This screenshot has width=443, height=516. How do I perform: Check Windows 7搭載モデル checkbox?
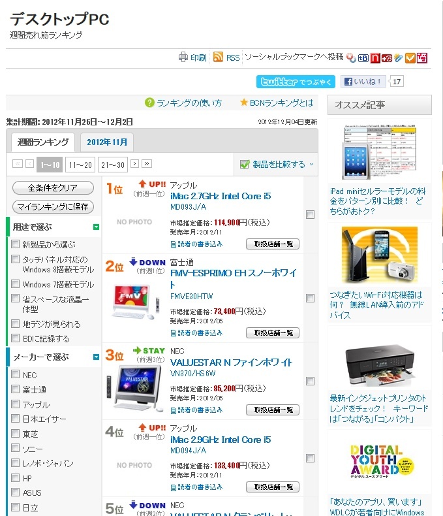coord(15,283)
